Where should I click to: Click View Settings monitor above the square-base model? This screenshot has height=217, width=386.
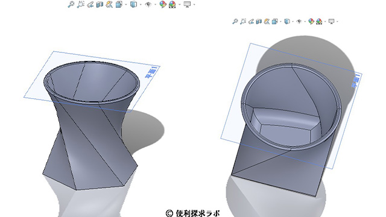pos(331,22)
